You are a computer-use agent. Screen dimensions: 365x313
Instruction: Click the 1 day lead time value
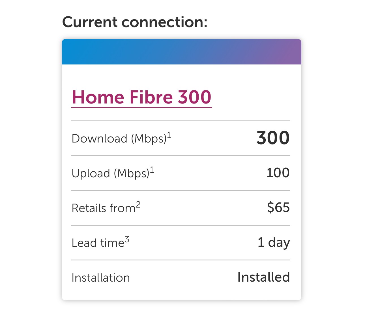coord(274,243)
